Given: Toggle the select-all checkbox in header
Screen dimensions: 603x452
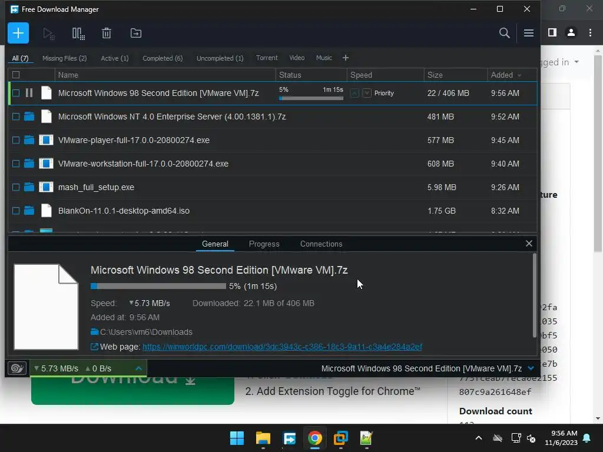Looking at the screenshot, I should [x=16, y=75].
